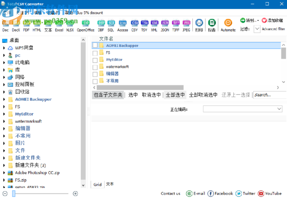This screenshot has height=199, width=287.
Task: Expand the 此电脑 tree node
Action: (x=4, y=63)
